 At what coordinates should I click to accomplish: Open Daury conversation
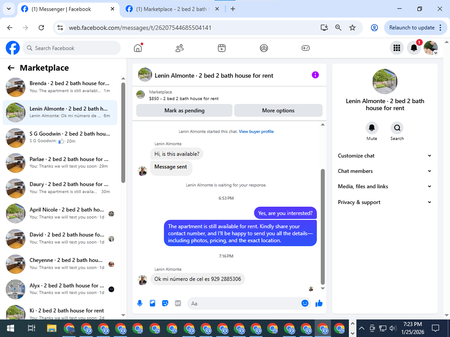point(60,188)
